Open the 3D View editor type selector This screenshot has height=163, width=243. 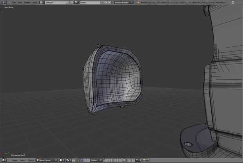tap(4, 160)
